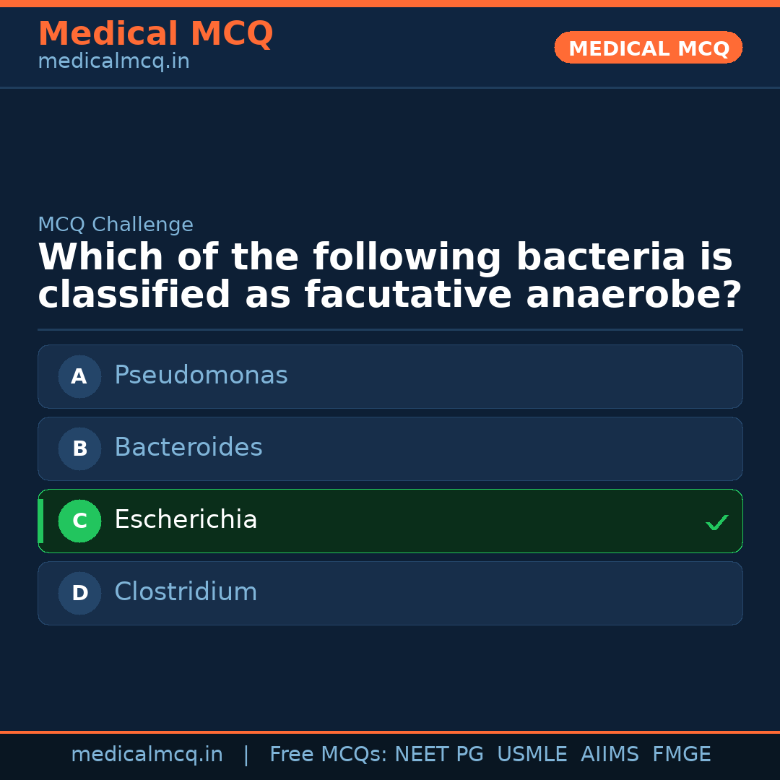The image size is (780, 780).
Task: Click the FMGE footer text
Action: point(681,755)
